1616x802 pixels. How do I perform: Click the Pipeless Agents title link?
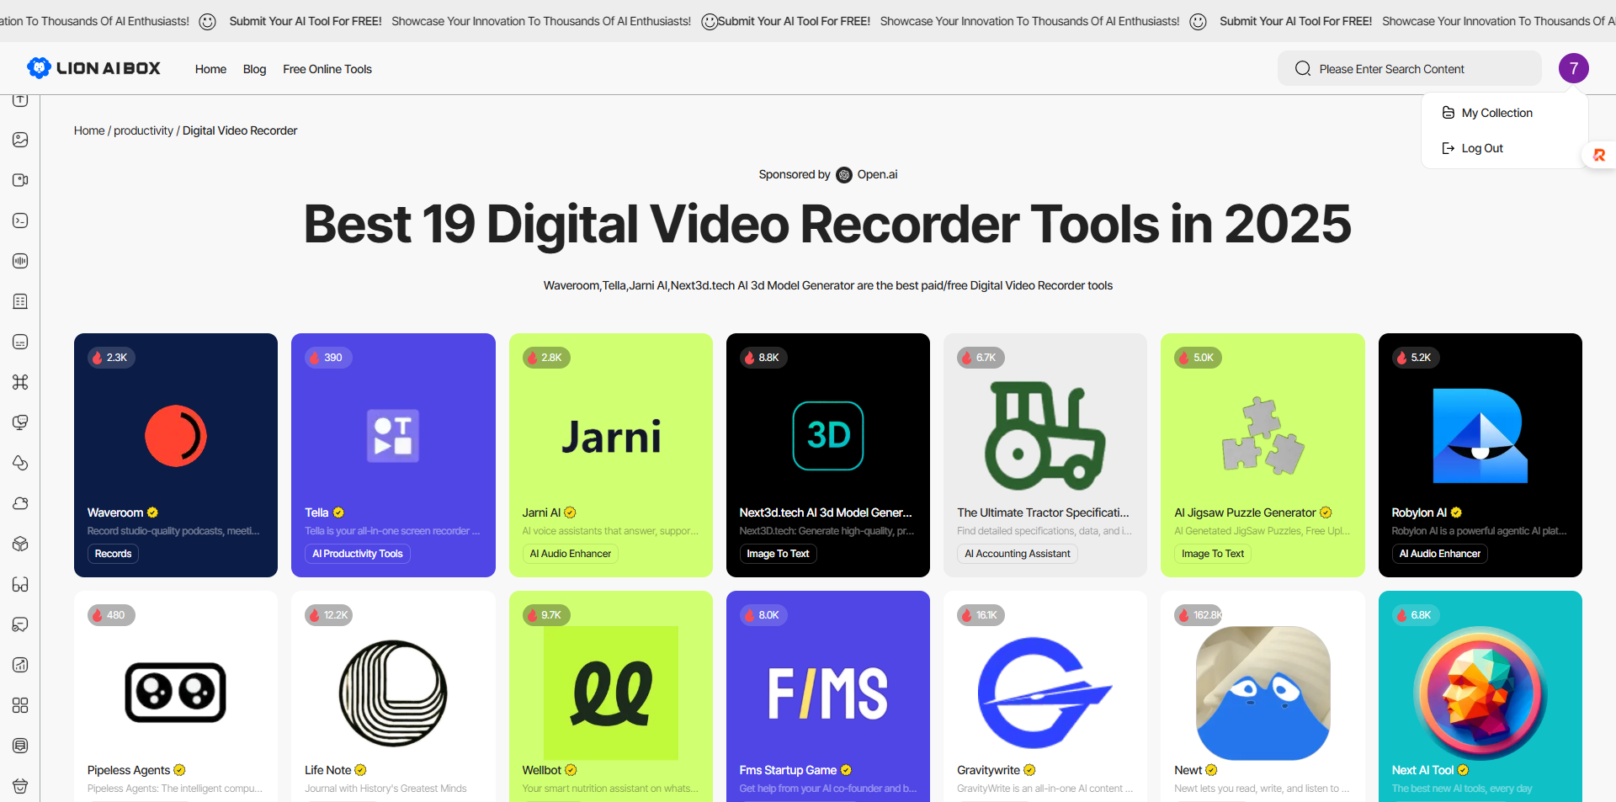point(129,770)
